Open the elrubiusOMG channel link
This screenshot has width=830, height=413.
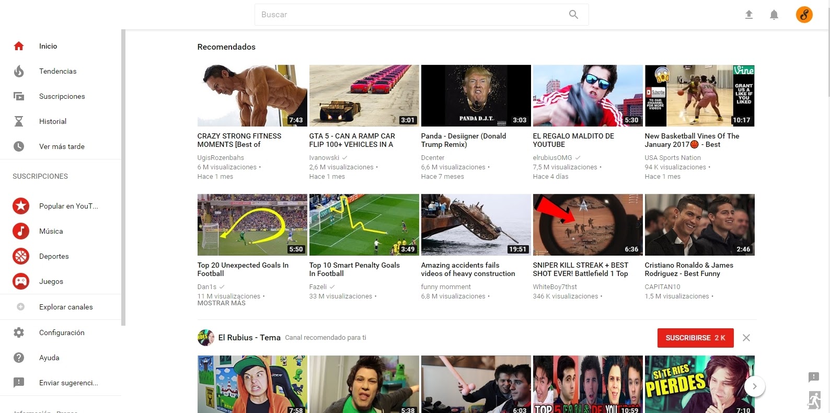[552, 157]
